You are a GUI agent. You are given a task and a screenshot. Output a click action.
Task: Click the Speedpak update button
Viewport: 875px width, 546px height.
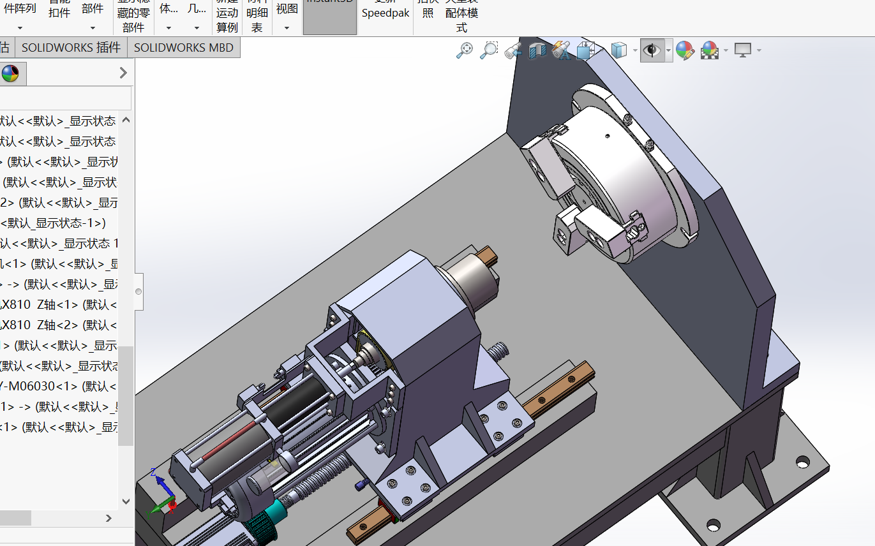[385, 10]
